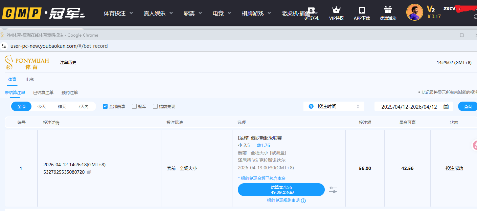The height and width of the screenshot is (211, 477).
Task: Switch to the 已结算注单 tab
Action: tap(43, 92)
